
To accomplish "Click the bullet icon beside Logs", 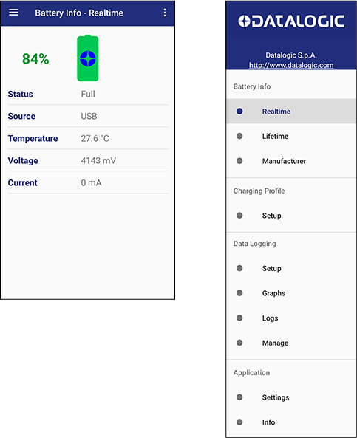I will 239,318.
